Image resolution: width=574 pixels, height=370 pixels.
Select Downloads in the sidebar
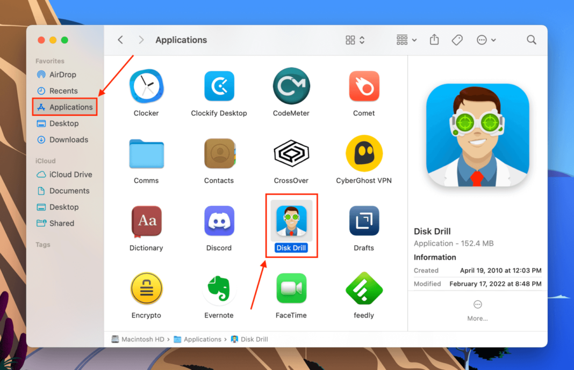pyautogui.click(x=67, y=139)
